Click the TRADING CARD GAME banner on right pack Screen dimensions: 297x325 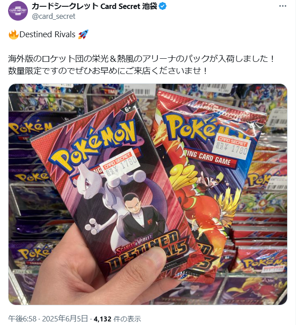tap(210, 158)
